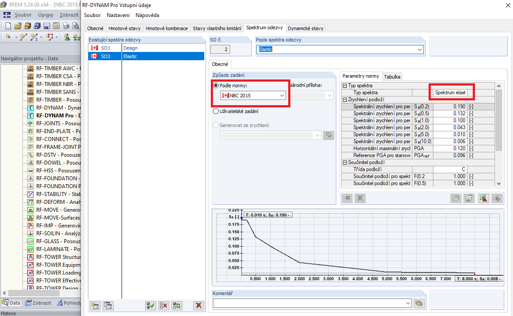The height and width of the screenshot is (316, 513).
Task: Switch navigator to the Zobrazit tab
Action: click(38, 302)
